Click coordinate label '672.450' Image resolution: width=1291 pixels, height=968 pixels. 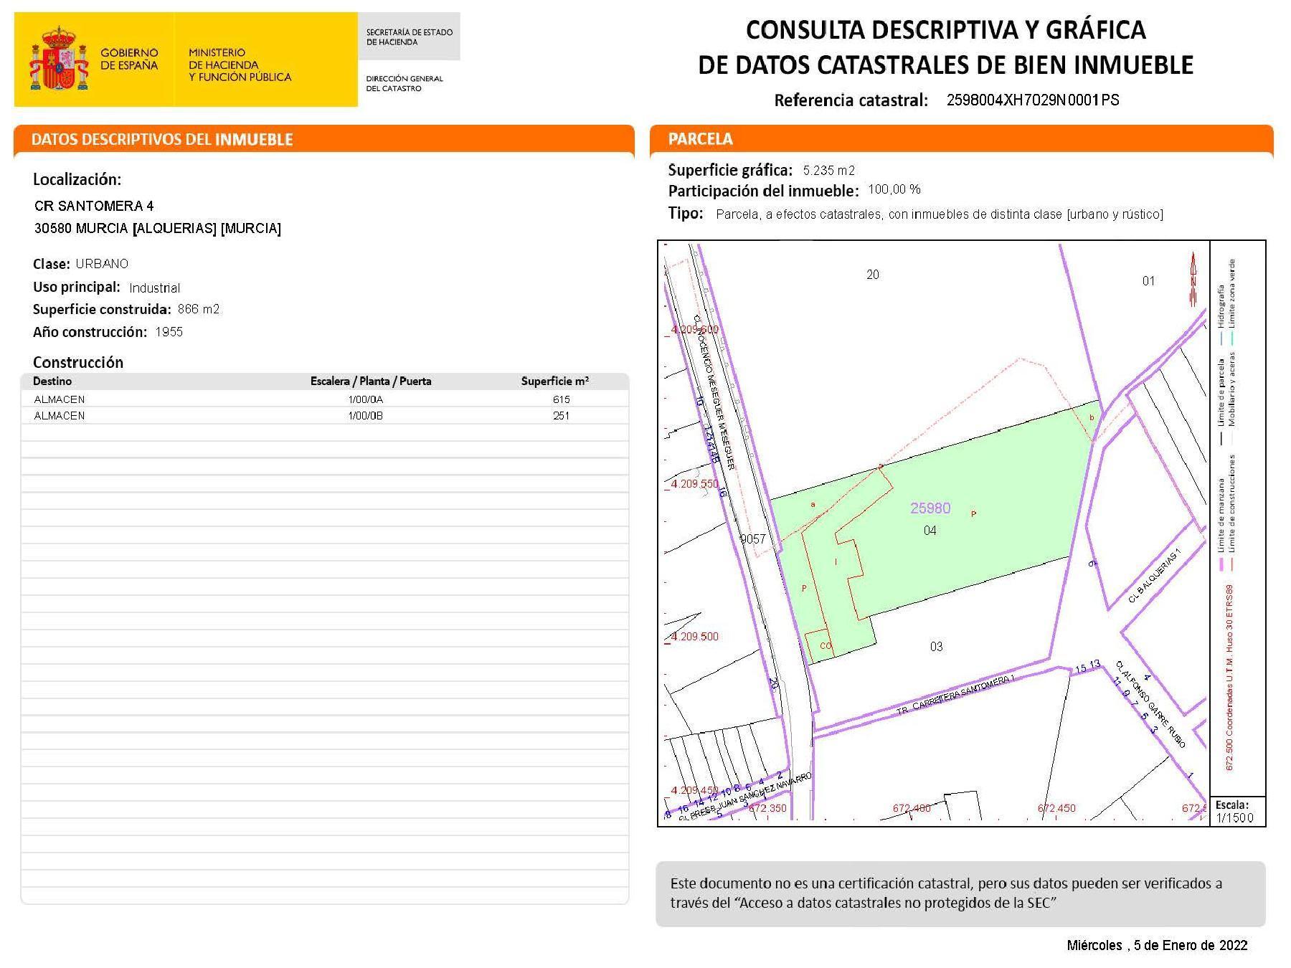coord(1056,808)
